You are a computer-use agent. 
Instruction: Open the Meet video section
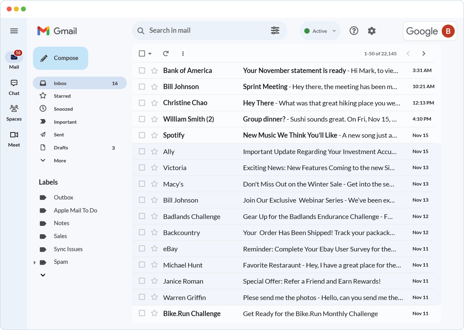14,139
